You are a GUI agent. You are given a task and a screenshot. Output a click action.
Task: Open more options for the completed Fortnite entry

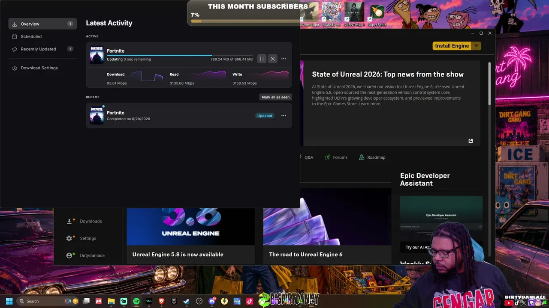[284, 115]
